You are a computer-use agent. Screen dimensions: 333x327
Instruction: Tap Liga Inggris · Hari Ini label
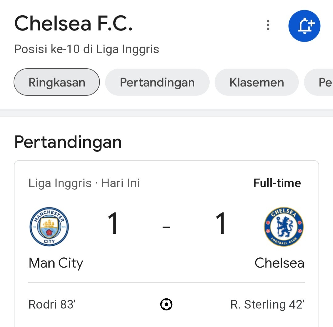84,183
